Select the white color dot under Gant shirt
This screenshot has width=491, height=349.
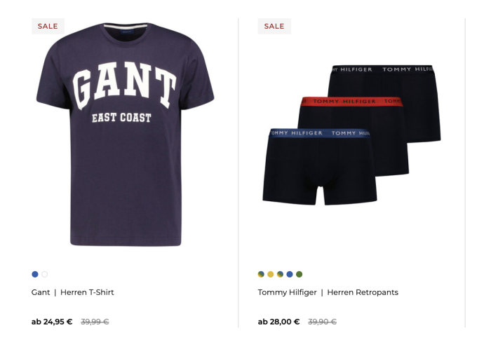click(x=44, y=274)
